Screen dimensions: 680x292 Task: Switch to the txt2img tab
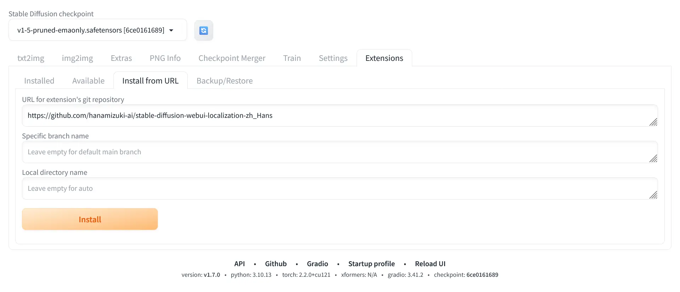click(x=31, y=58)
